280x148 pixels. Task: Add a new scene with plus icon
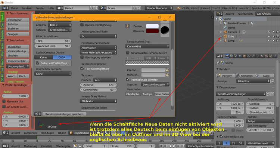click(x=135, y=8)
